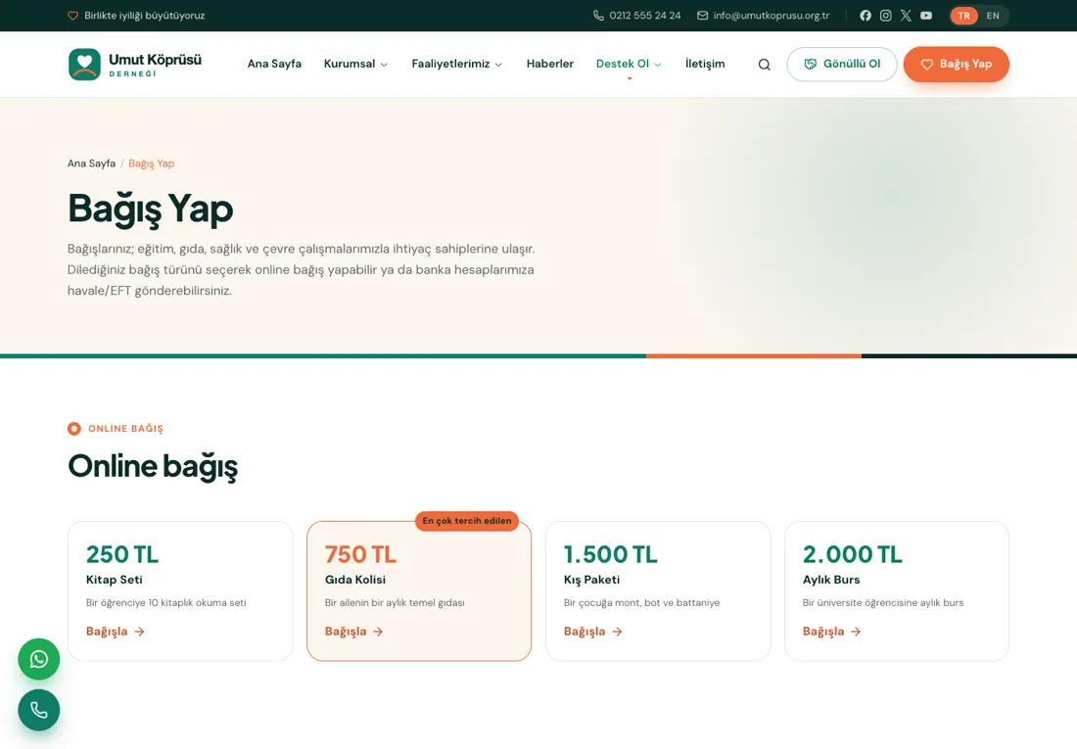Open the Instagram social icon
The image size is (1077, 749).
click(x=886, y=15)
